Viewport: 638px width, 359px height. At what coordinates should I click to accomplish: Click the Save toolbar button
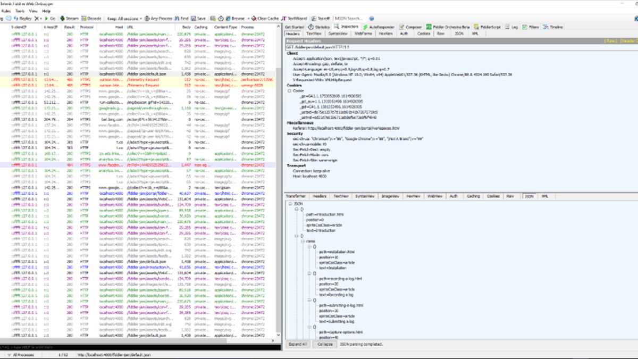[x=198, y=18]
